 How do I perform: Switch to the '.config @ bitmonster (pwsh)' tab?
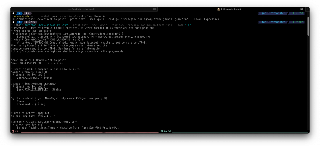84,9
